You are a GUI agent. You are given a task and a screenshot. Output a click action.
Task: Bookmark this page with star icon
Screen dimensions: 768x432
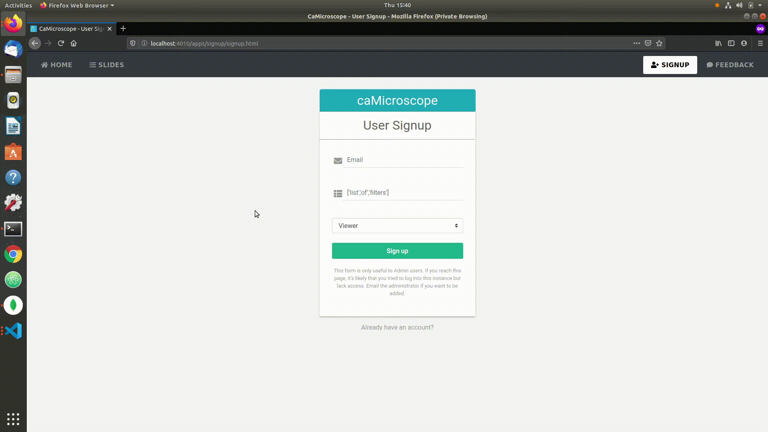coord(659,43)
